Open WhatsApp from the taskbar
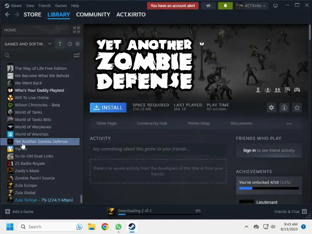This screenshot has width=312, height=234. (x=119, y=227)
